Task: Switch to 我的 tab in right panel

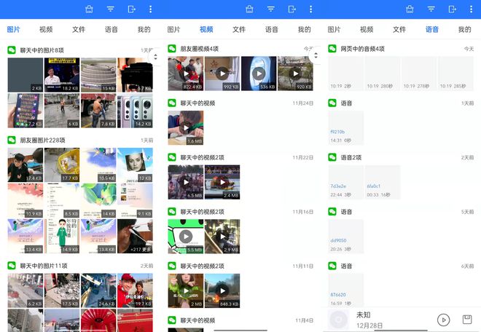Action: (x=464, y=29)
